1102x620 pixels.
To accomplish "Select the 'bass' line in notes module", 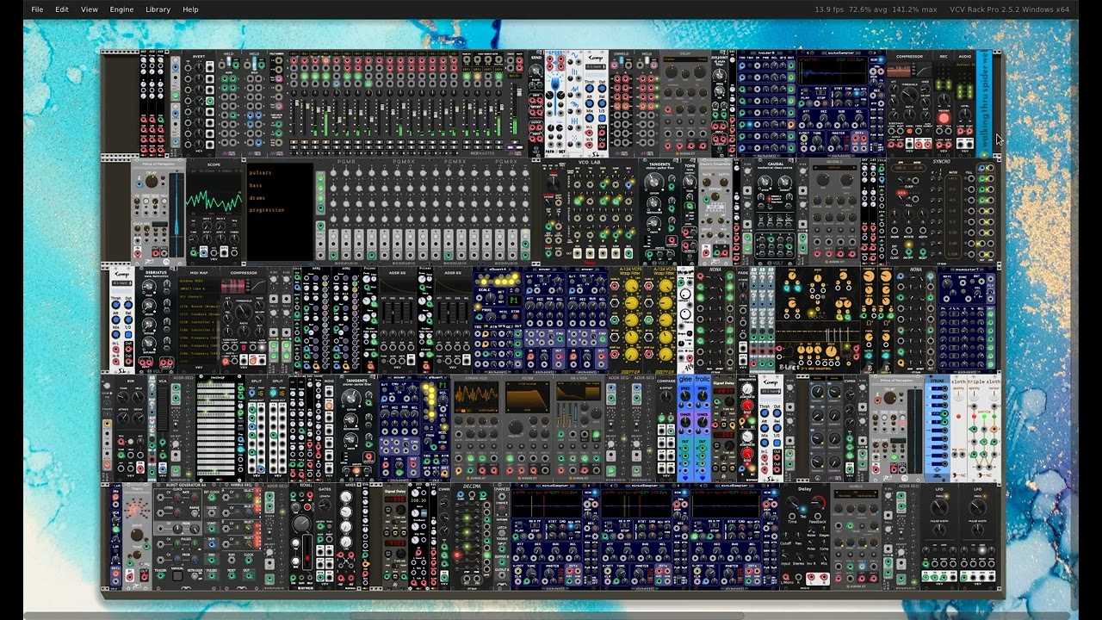I will tap(255, 184).
